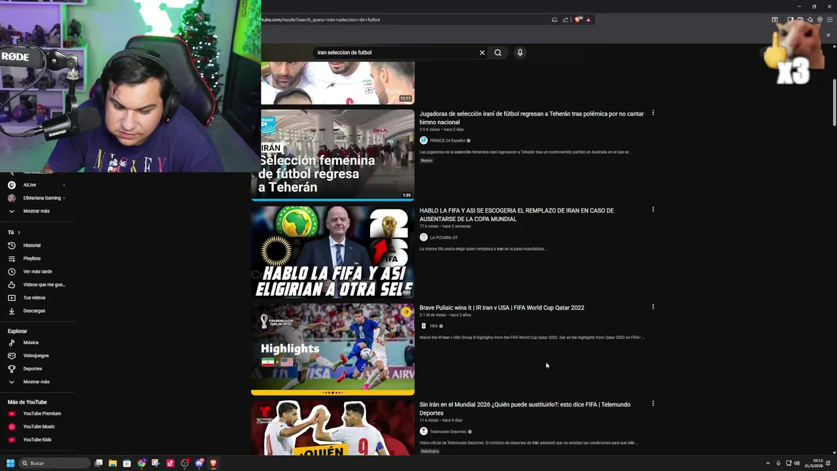Open the browser hamburger menu
Image resolution: width=837 pixels, height=471 pixels.
click(828, 20)
